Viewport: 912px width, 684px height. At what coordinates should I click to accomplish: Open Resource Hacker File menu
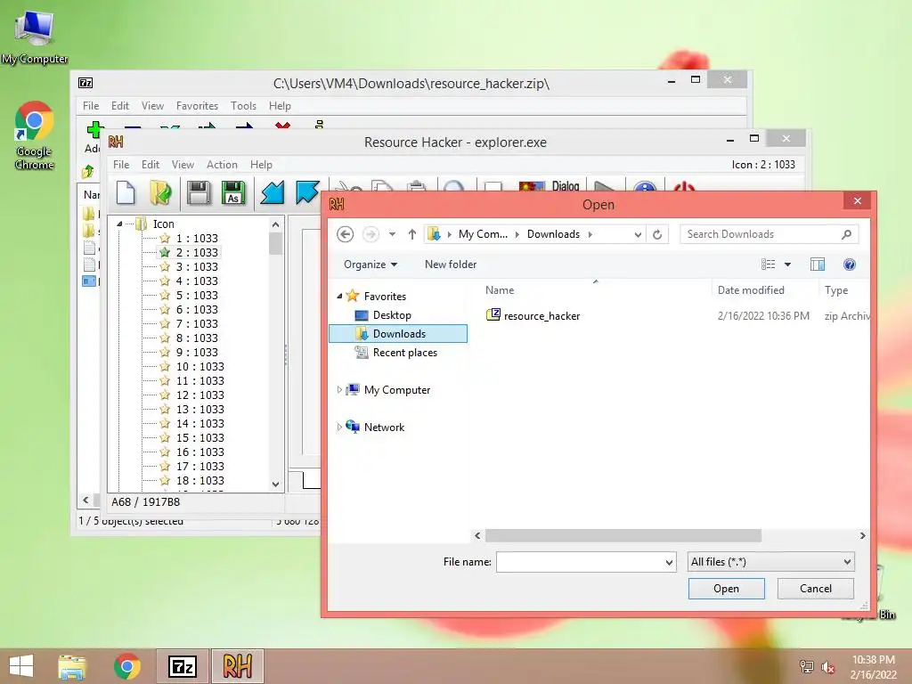coord(121,165)
